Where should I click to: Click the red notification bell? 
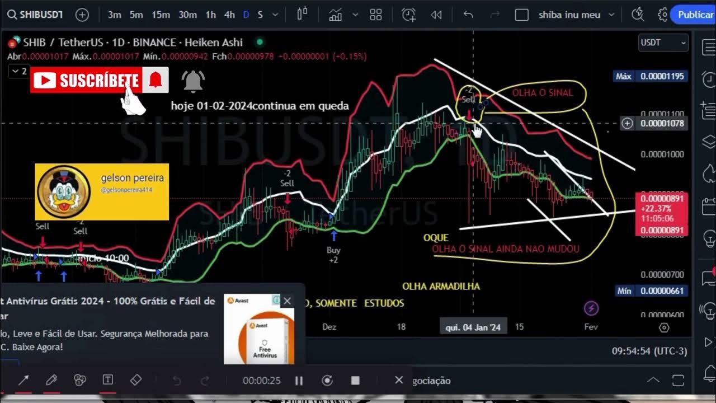point(156,81)
